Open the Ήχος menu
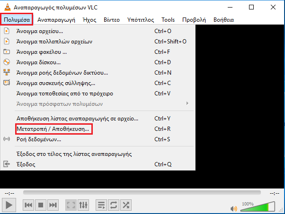This screenshot has height=214, width=285. coord(89,19)
